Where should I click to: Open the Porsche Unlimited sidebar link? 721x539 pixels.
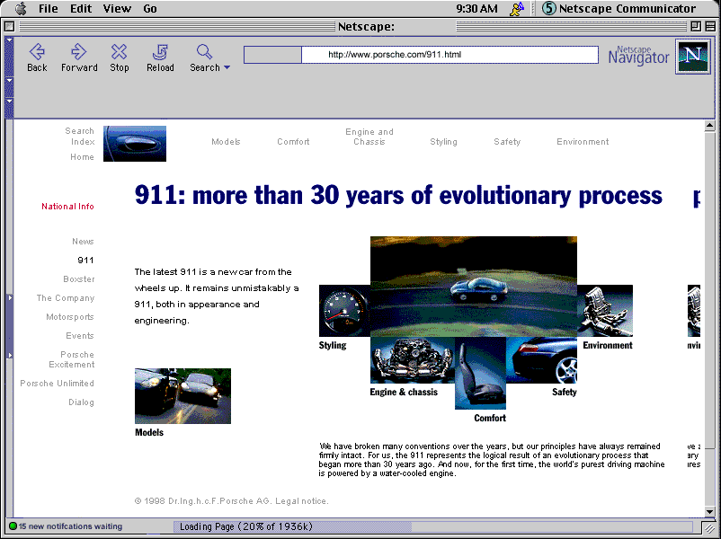tap(57, 384)
